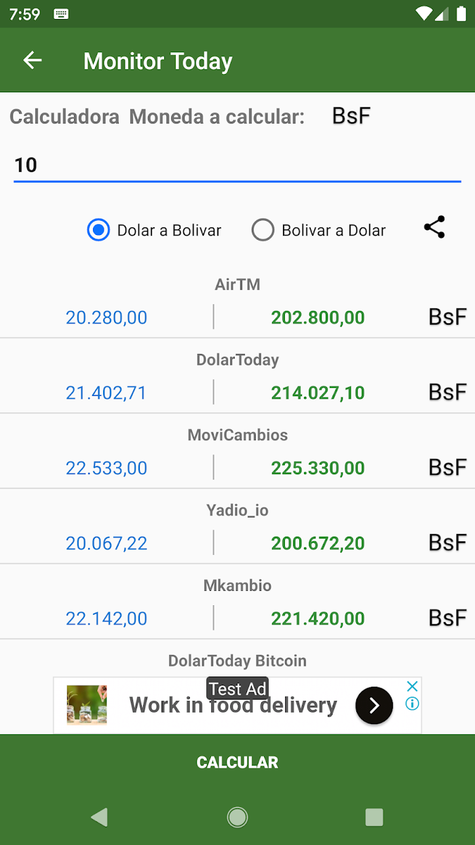Select the Dolar a Bolivar option
This screenshot has height=845, width=475.
(x=99, y=230)
